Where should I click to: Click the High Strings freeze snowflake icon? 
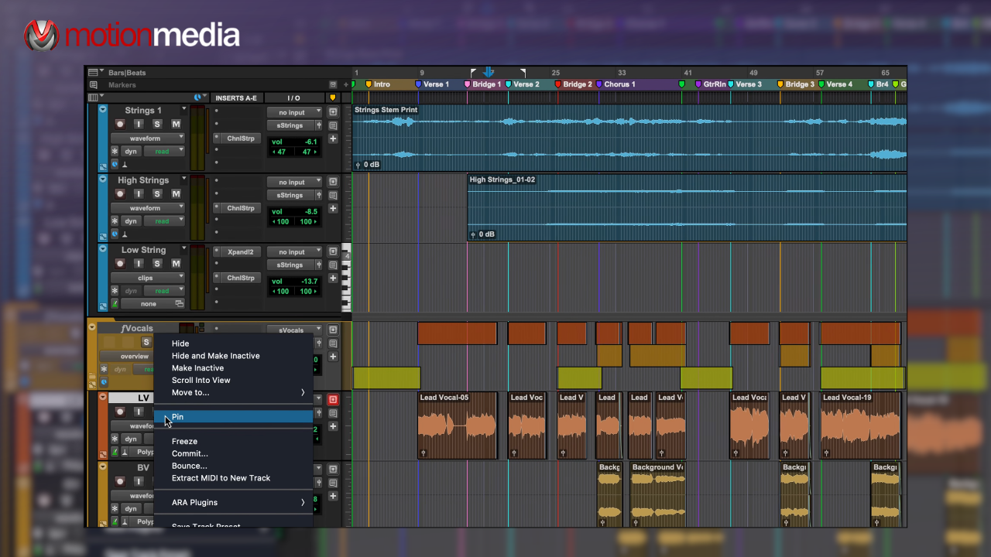pos(115,221)
